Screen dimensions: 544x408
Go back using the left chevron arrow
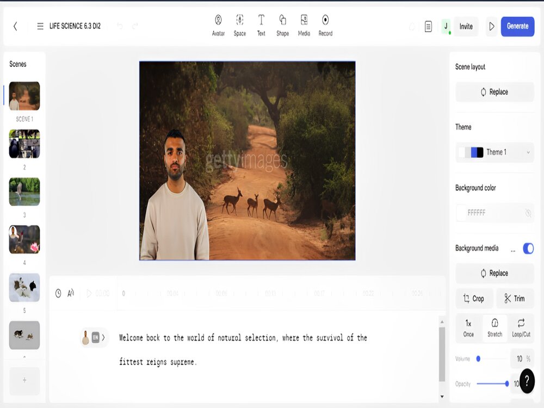pos(15,26)
